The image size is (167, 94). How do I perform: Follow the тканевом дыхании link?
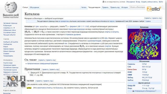(73, 34)
